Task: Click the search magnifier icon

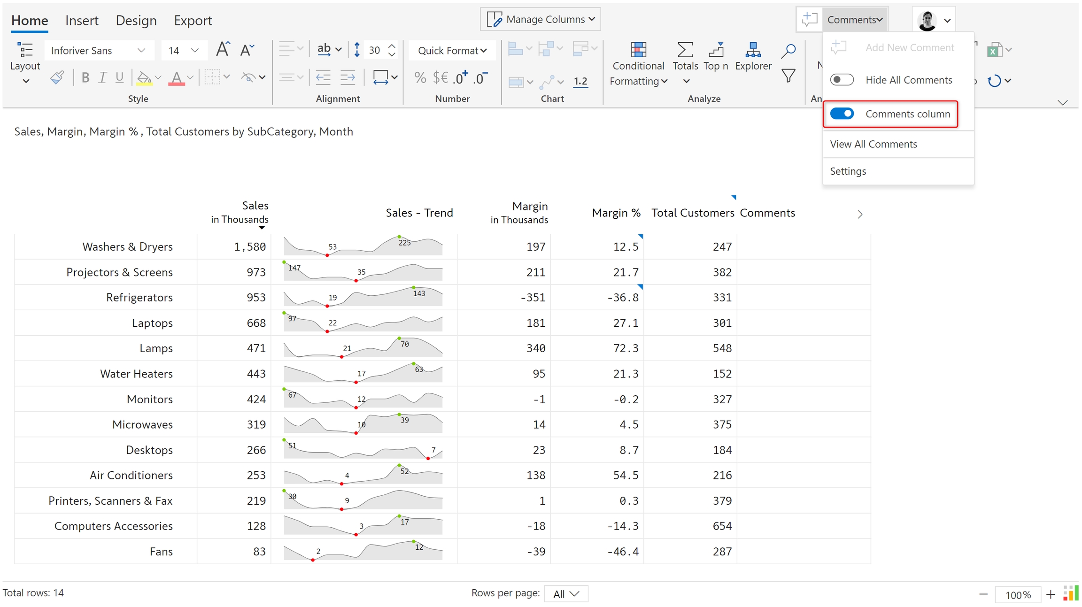Action: pyautogui.click(x=788, y=51)
